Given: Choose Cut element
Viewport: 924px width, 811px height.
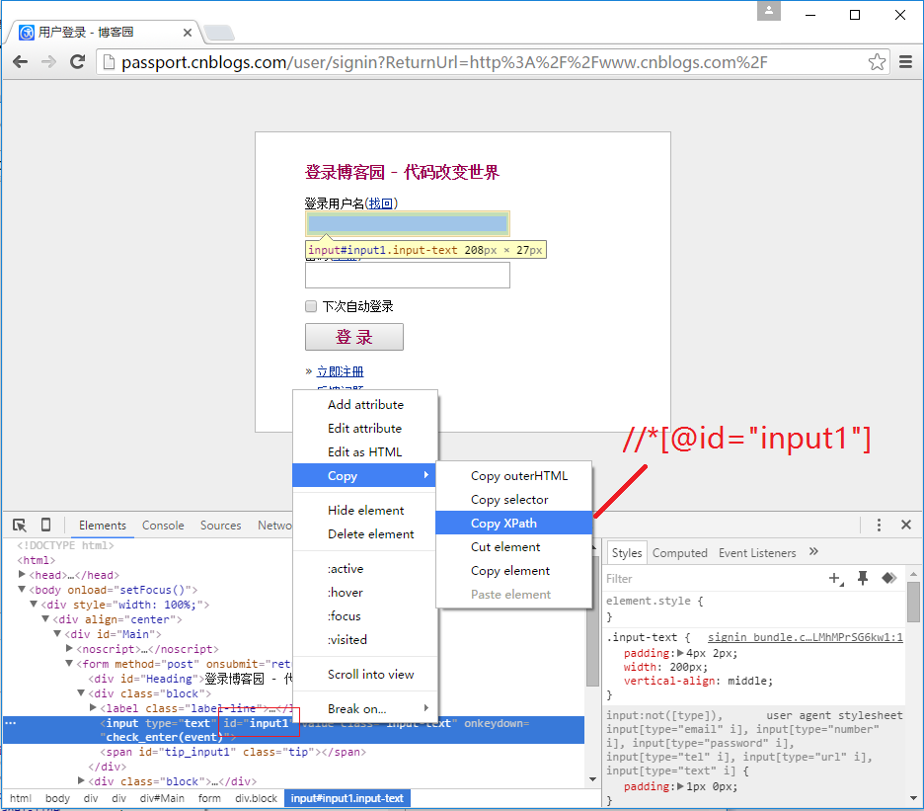Looking at the screenshot, I should [514, 547].
